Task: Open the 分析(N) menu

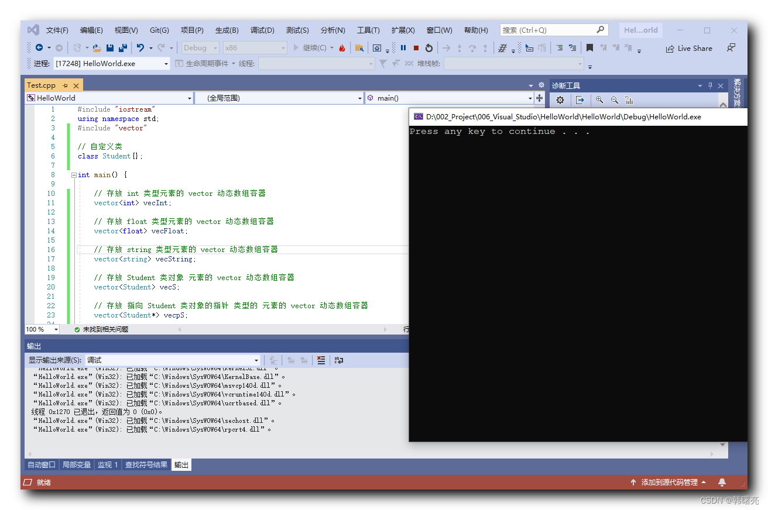Action: 333,30
